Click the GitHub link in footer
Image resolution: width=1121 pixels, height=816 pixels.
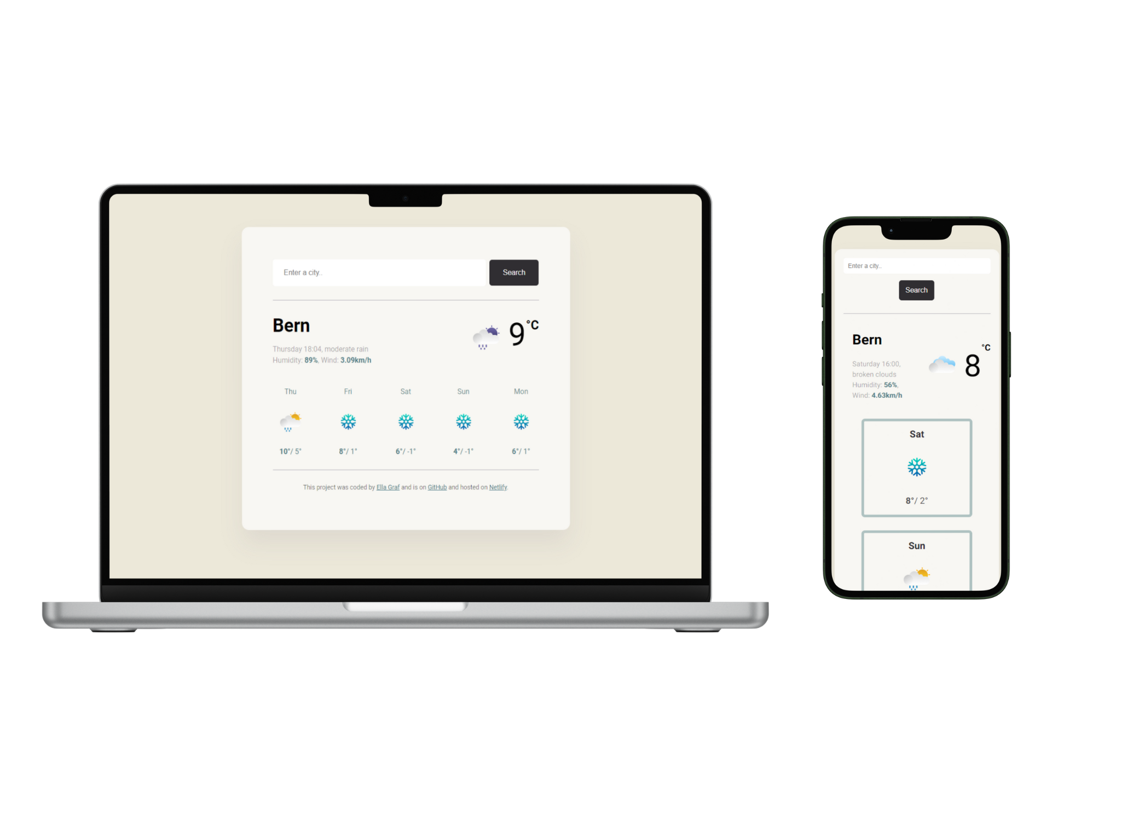click(x=438, y=487)
